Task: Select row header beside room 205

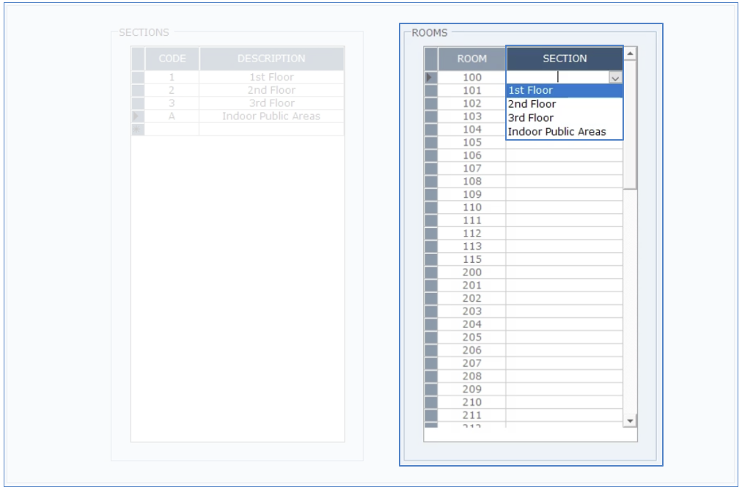Action: click(x=430, y=337)
